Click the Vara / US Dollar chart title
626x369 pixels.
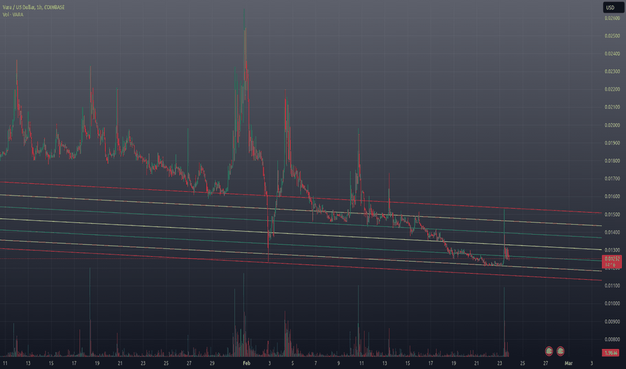(34, 7)
